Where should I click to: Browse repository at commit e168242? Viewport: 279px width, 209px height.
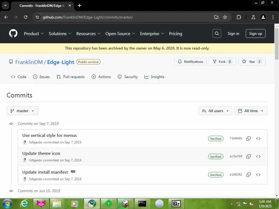point(258,174)
